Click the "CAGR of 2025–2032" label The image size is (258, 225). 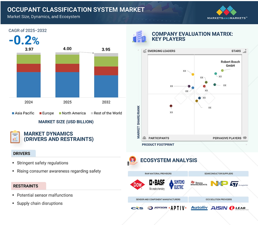[x=28, y=31]
